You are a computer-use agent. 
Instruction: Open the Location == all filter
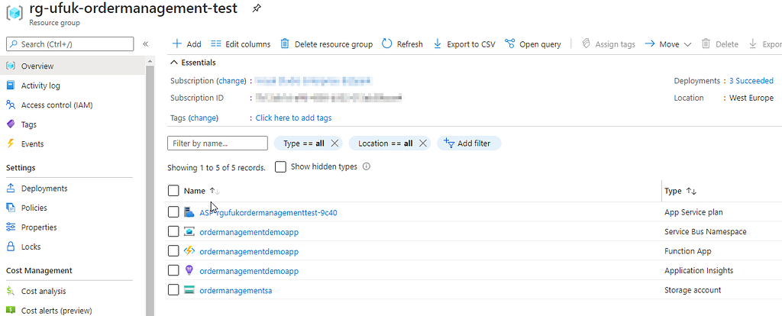(x=385, y=143)
